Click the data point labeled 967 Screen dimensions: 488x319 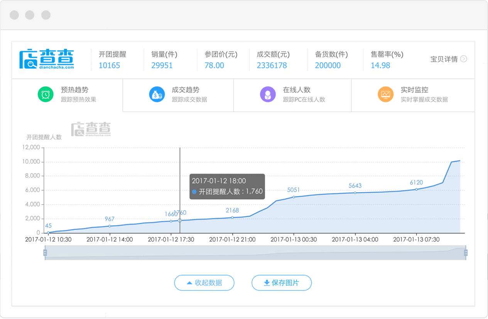(x=110, y=226)
